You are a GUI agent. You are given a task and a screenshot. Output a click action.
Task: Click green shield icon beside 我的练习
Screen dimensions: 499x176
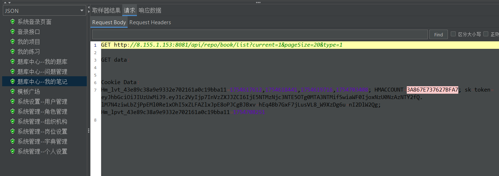13,52
